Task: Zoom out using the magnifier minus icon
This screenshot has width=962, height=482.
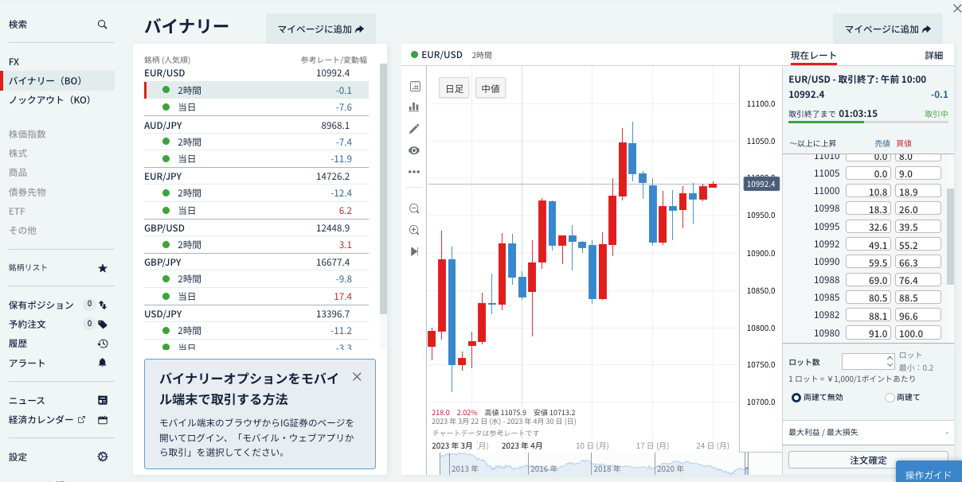Action: coord(414,208)
